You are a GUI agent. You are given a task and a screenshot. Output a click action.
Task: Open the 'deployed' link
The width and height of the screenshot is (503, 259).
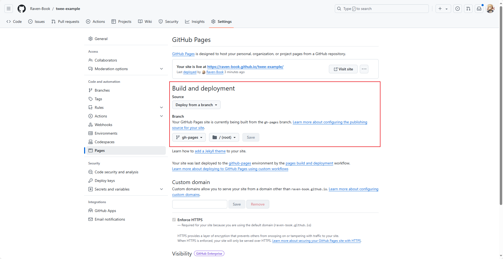[x=190, y=72]
